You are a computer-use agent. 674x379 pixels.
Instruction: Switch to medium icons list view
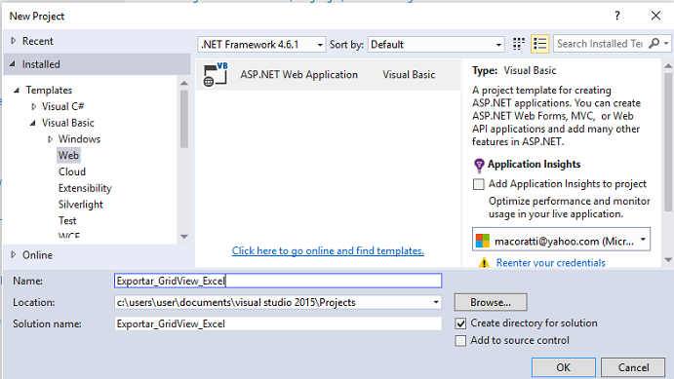tap(540, 44)
